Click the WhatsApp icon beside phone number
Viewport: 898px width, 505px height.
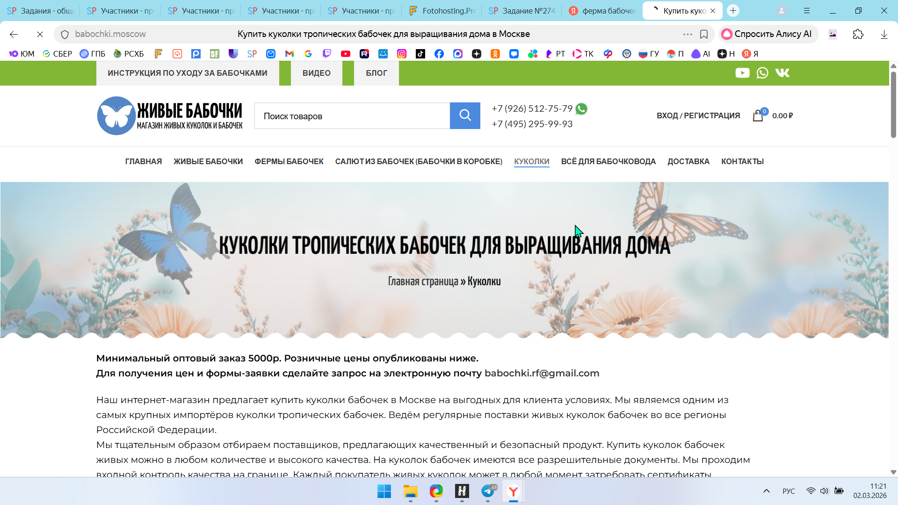[581, 109]
